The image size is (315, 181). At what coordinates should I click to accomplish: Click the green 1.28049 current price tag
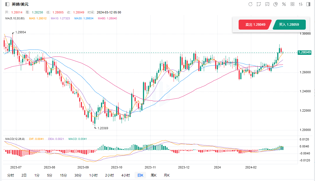pos(305,52)
